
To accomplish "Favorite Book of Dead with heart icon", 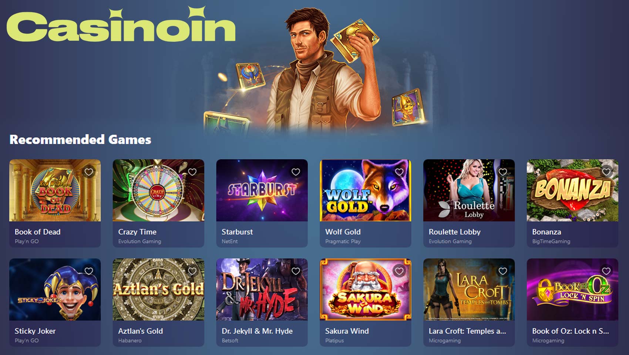I will coord(89,172).
